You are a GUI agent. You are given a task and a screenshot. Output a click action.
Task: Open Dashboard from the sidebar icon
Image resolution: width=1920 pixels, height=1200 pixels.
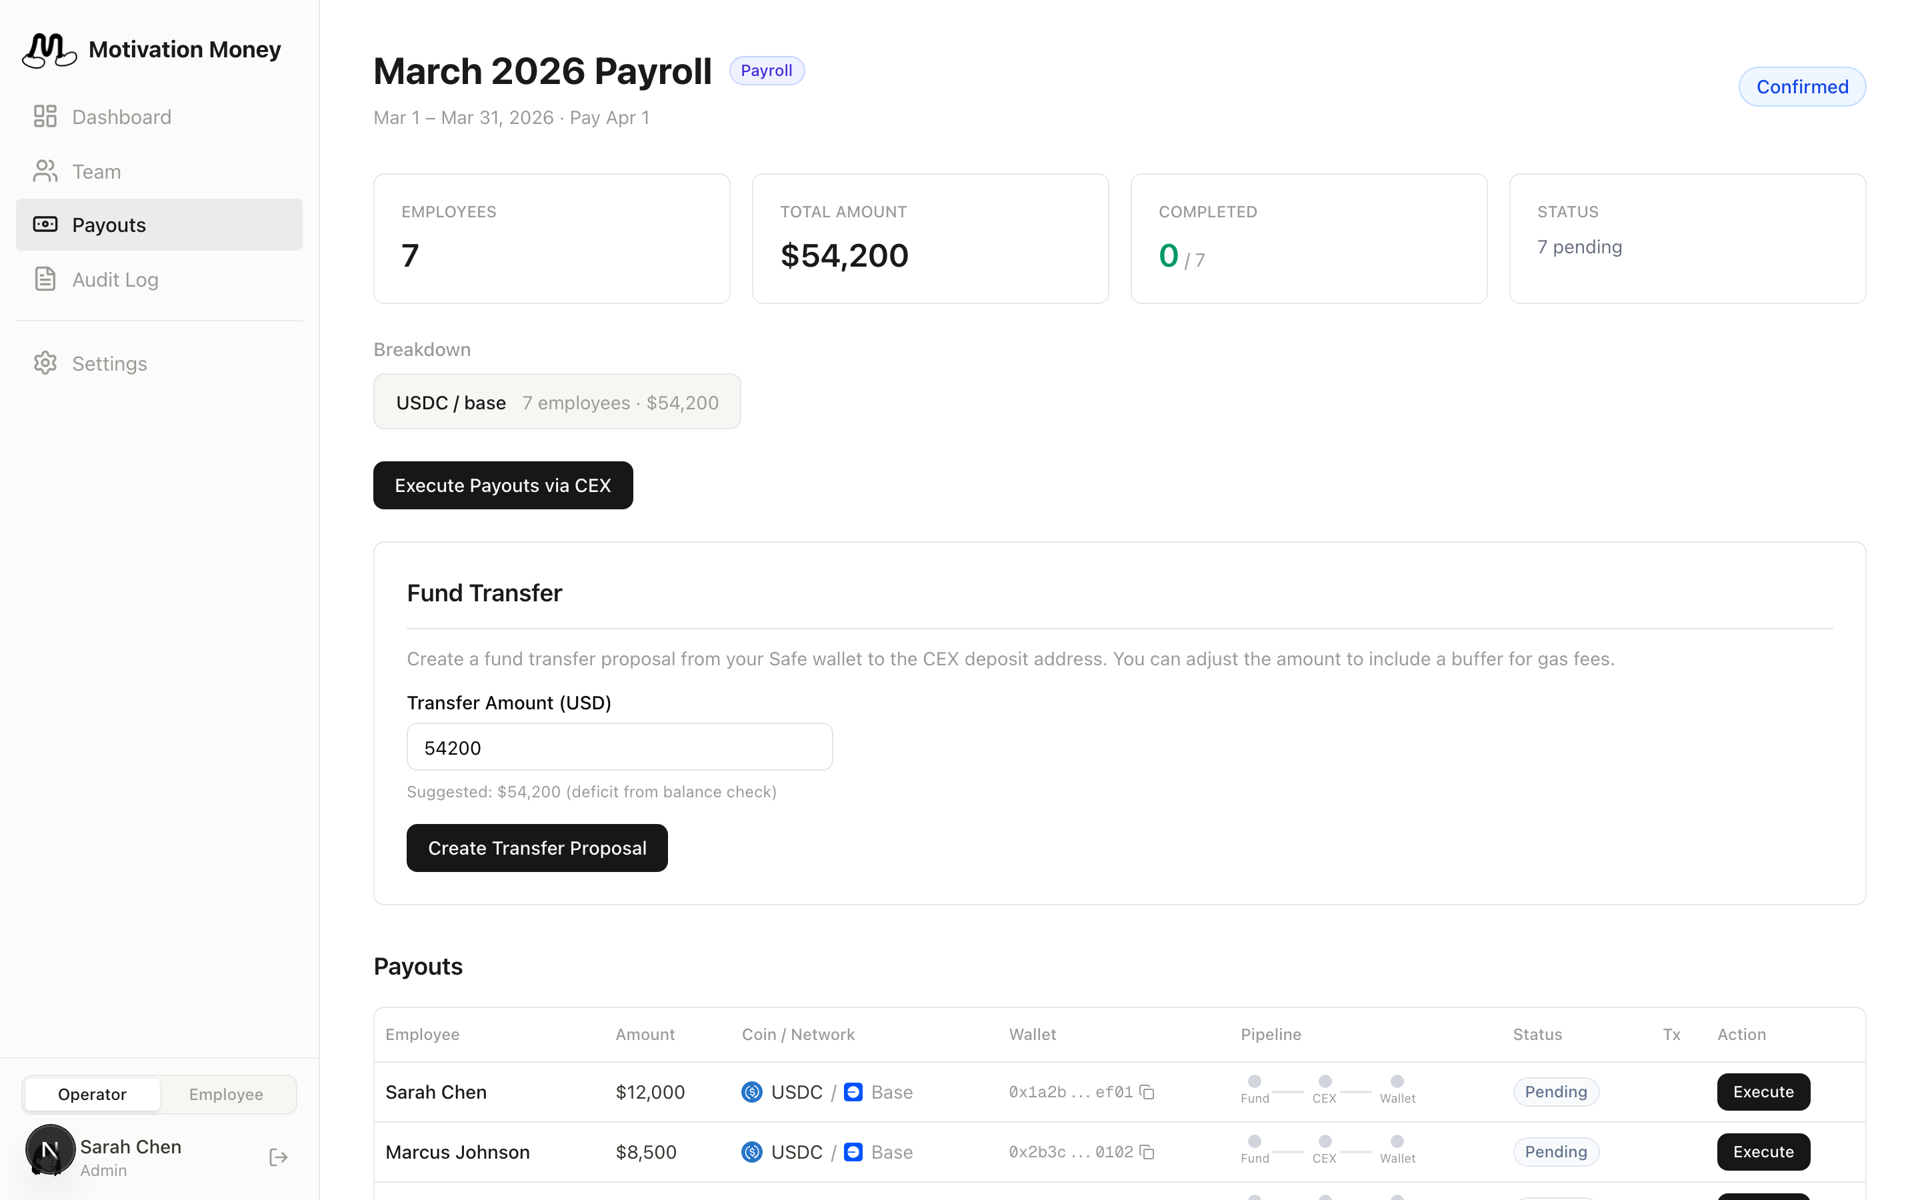pos(45,116)
